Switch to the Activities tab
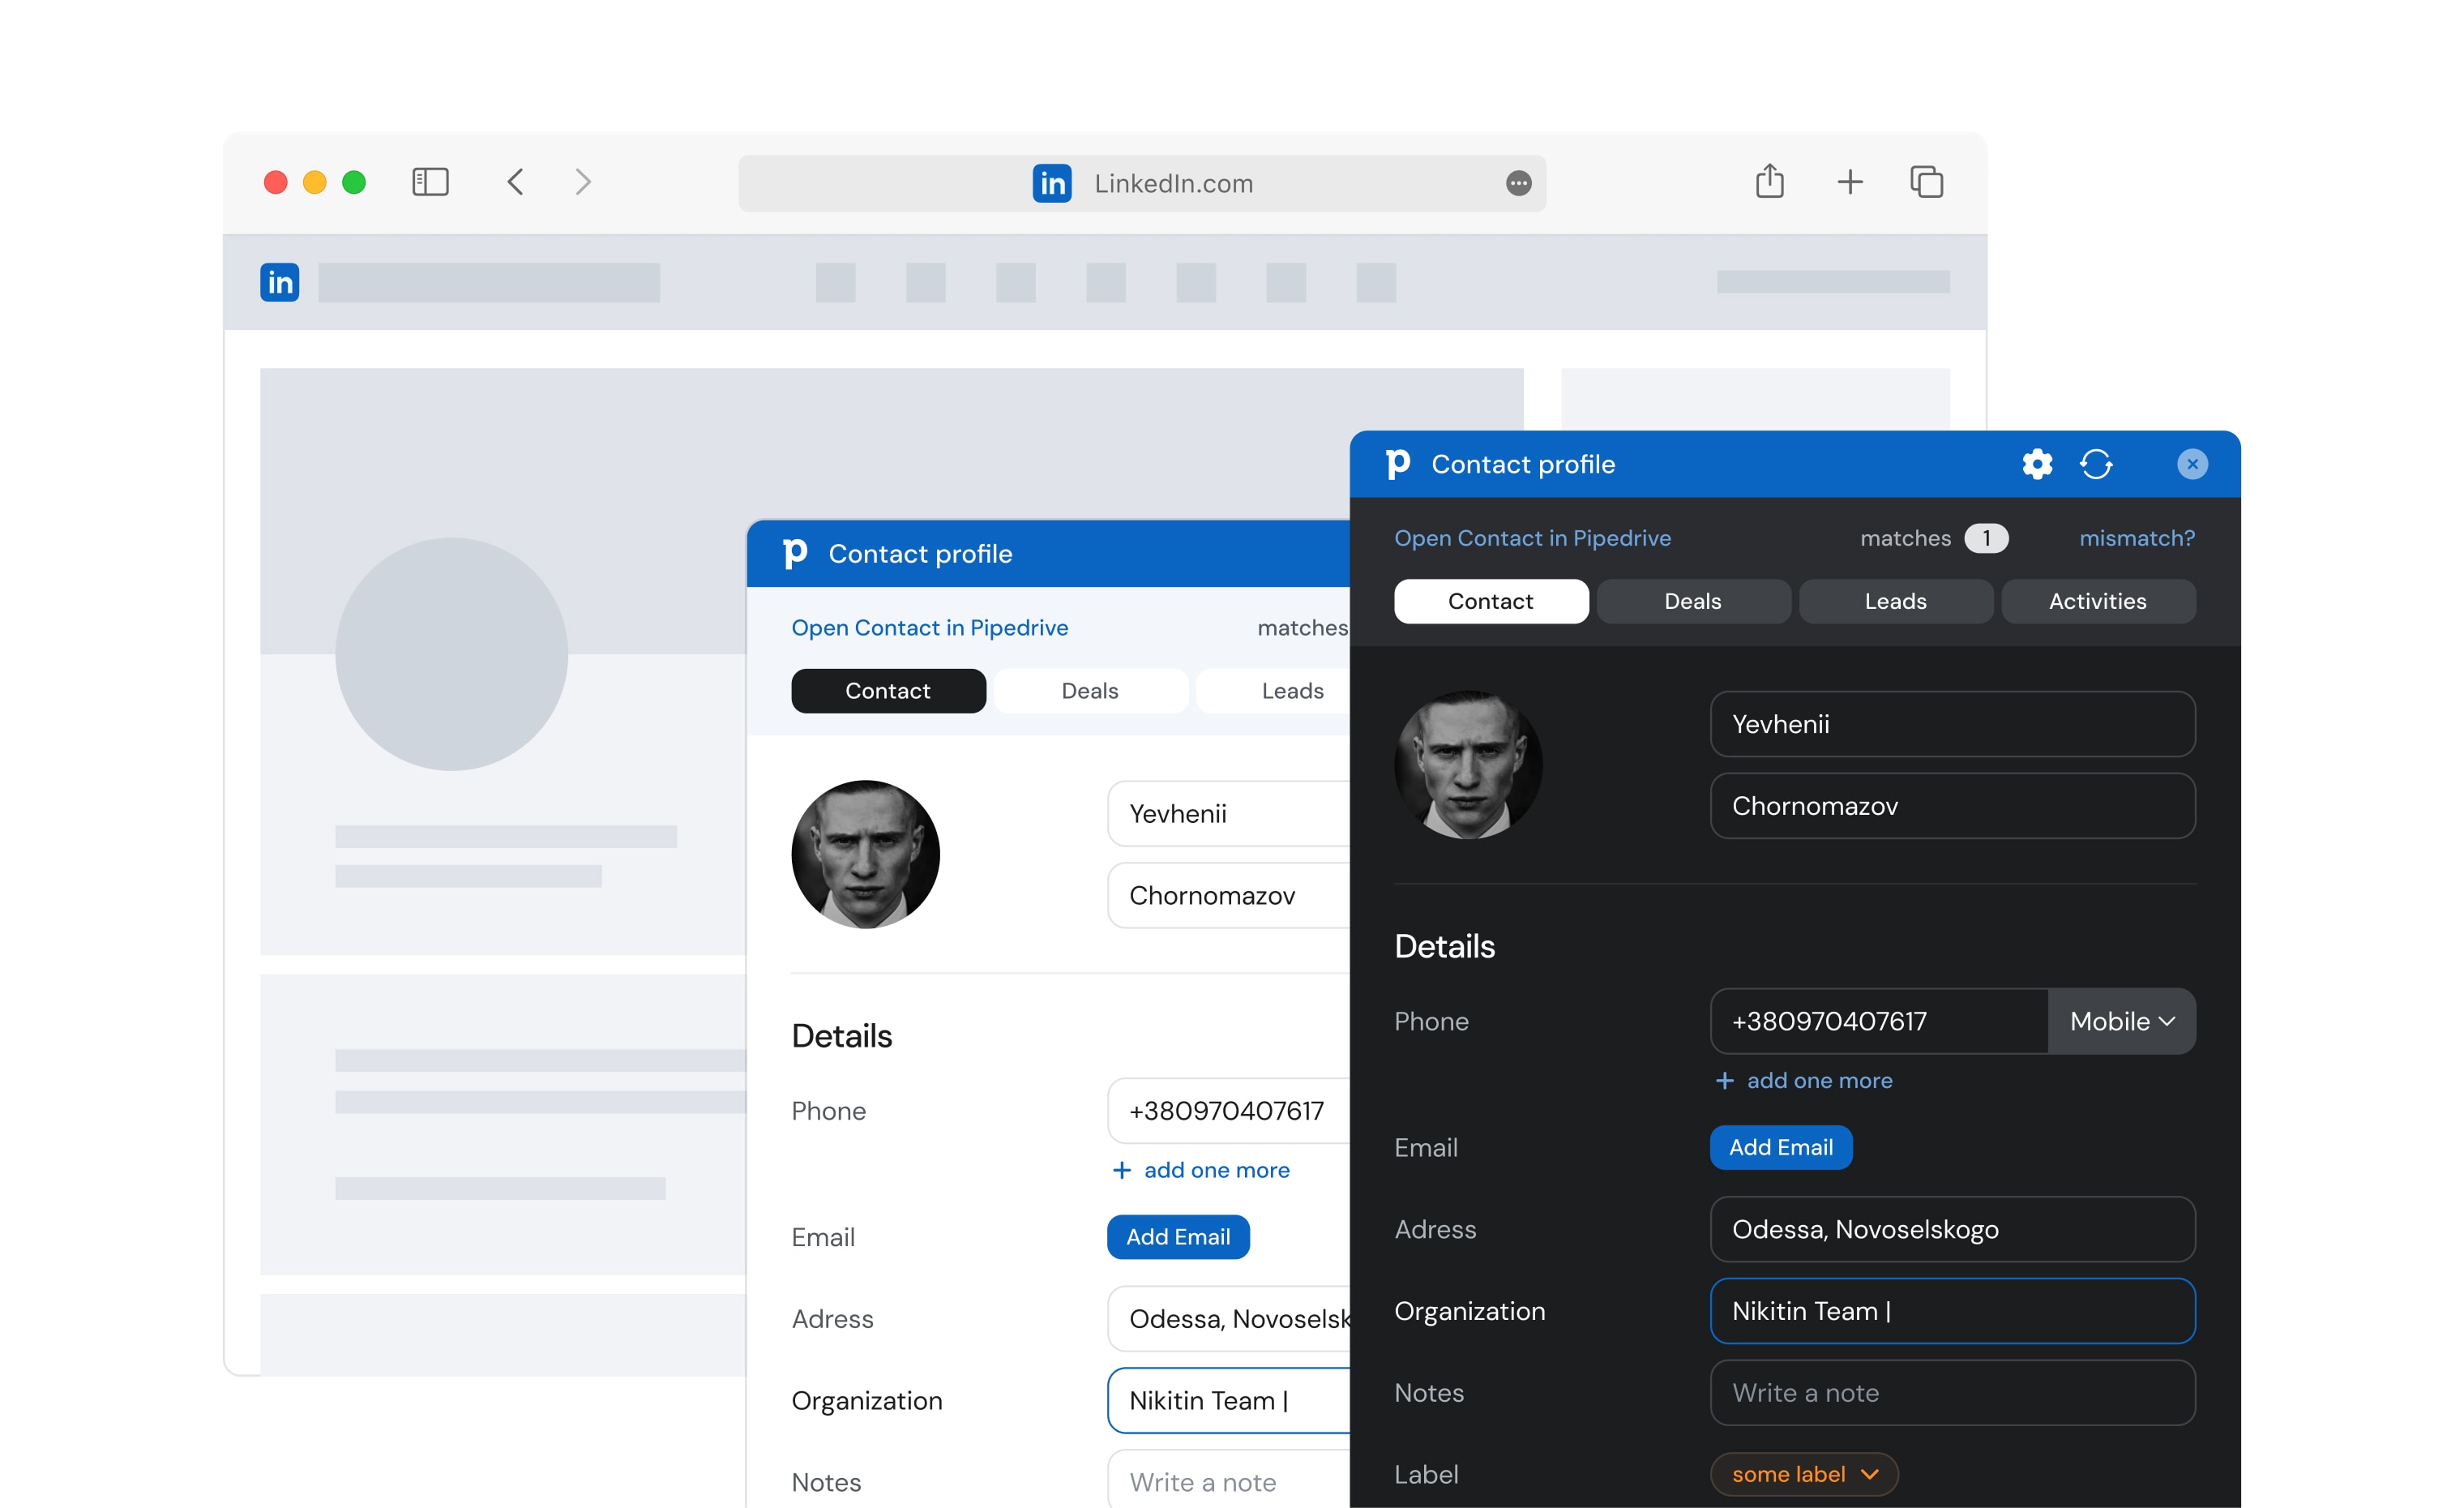This screenshot has width=2464, height=1508. click(2098, 601)
